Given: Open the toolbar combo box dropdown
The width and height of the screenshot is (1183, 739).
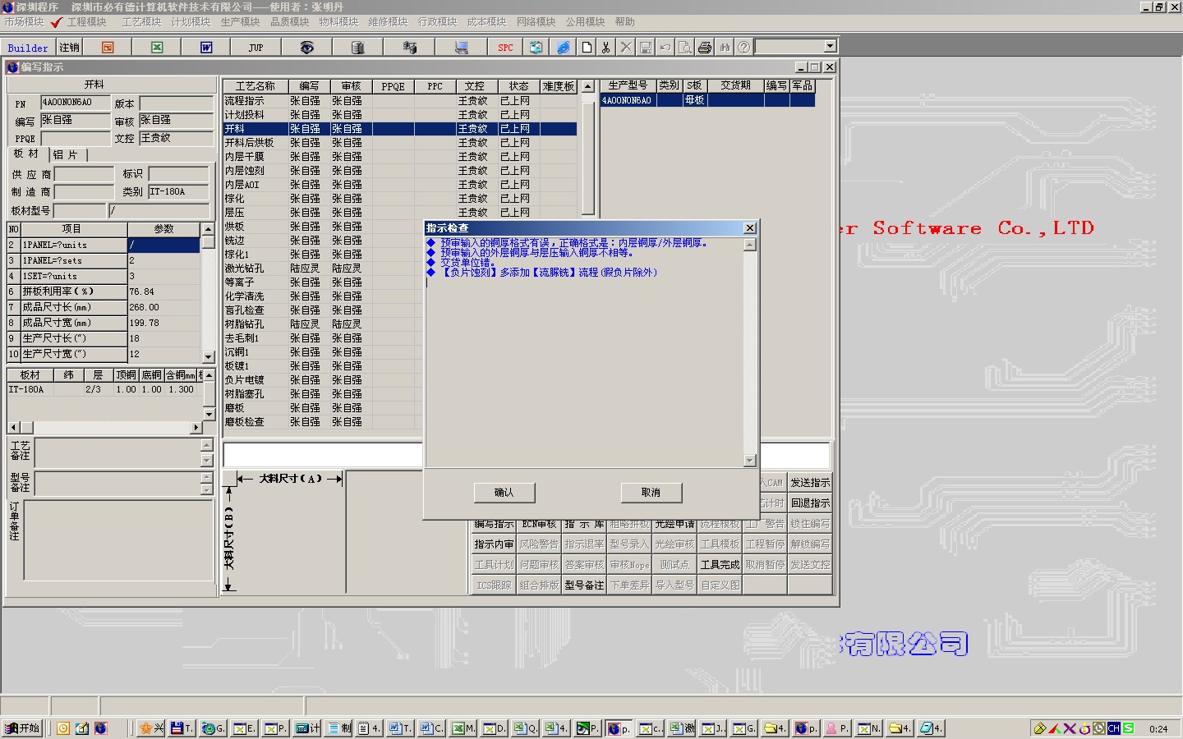Looking at the screenshot, I should [830, 47].
